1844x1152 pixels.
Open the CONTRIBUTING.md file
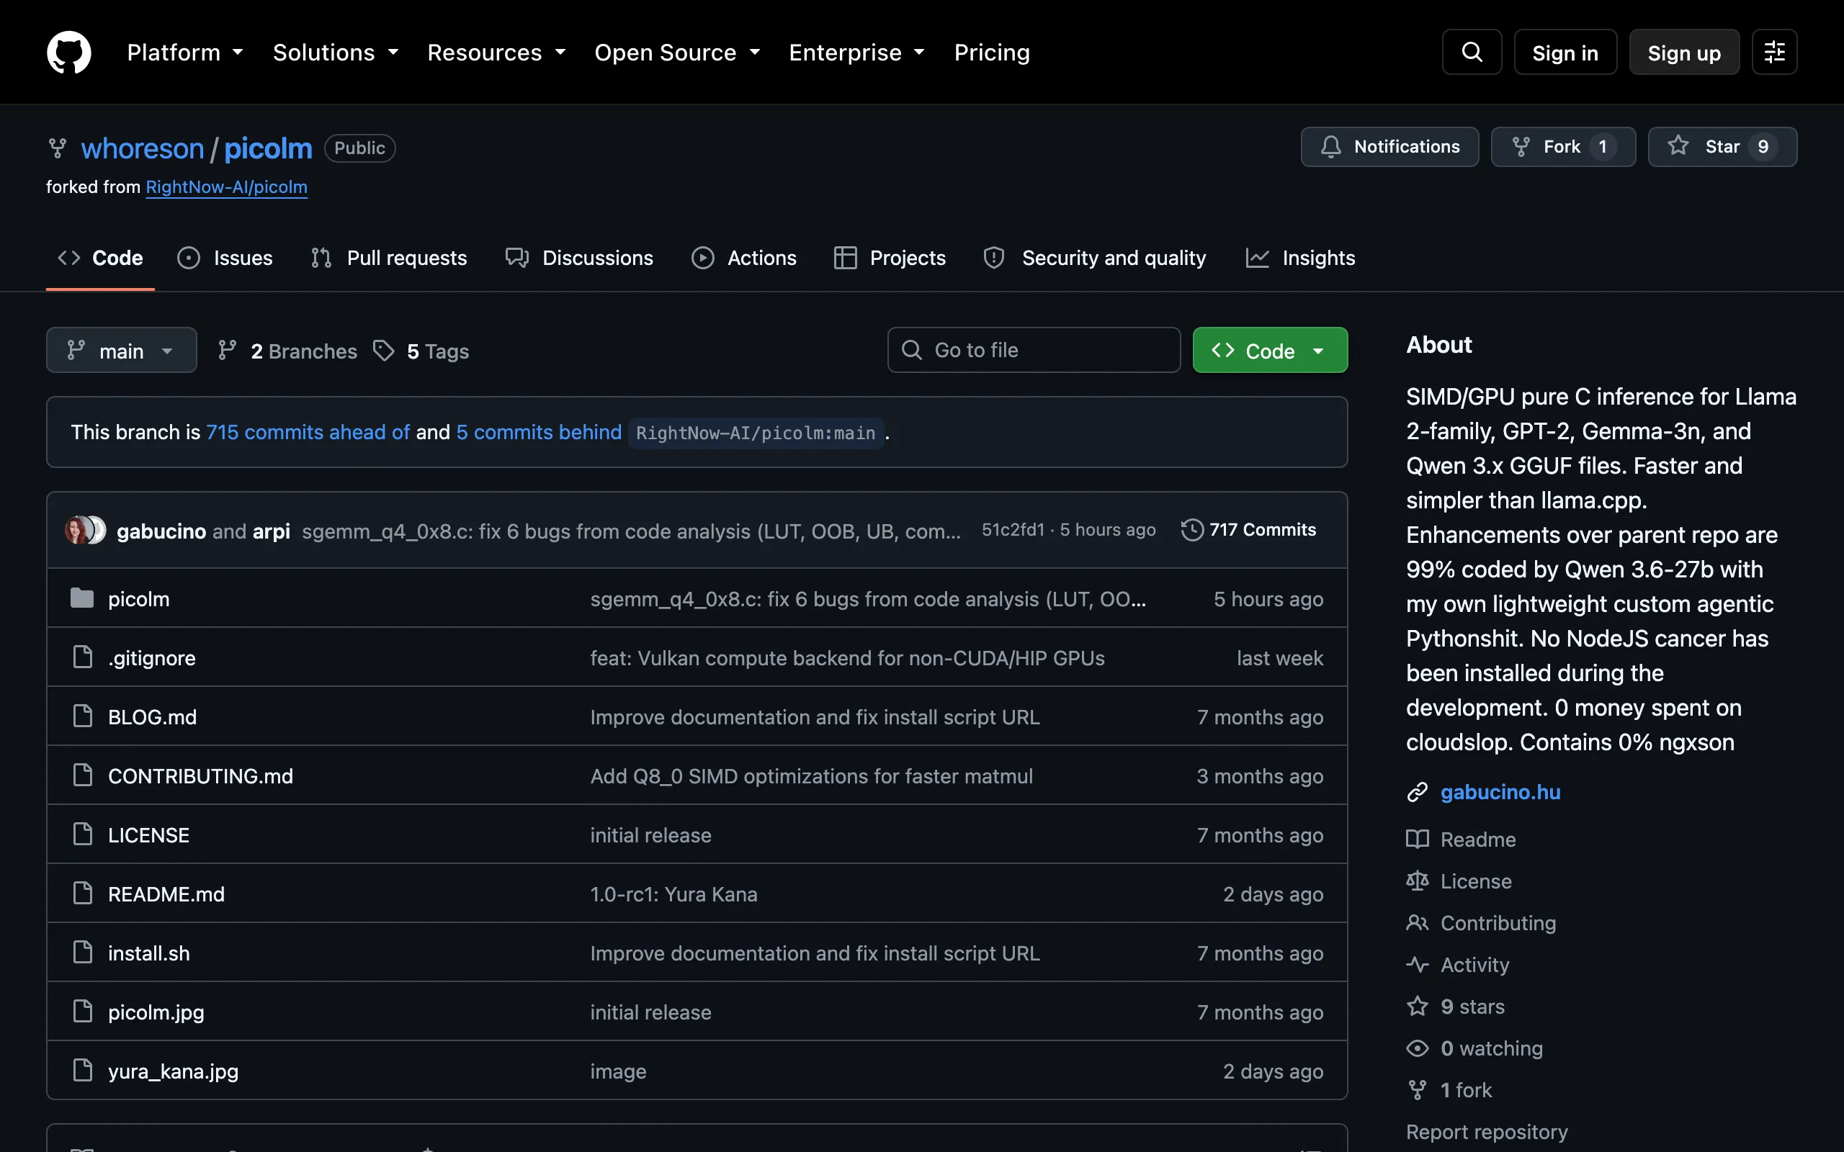(x=200, y=775)
